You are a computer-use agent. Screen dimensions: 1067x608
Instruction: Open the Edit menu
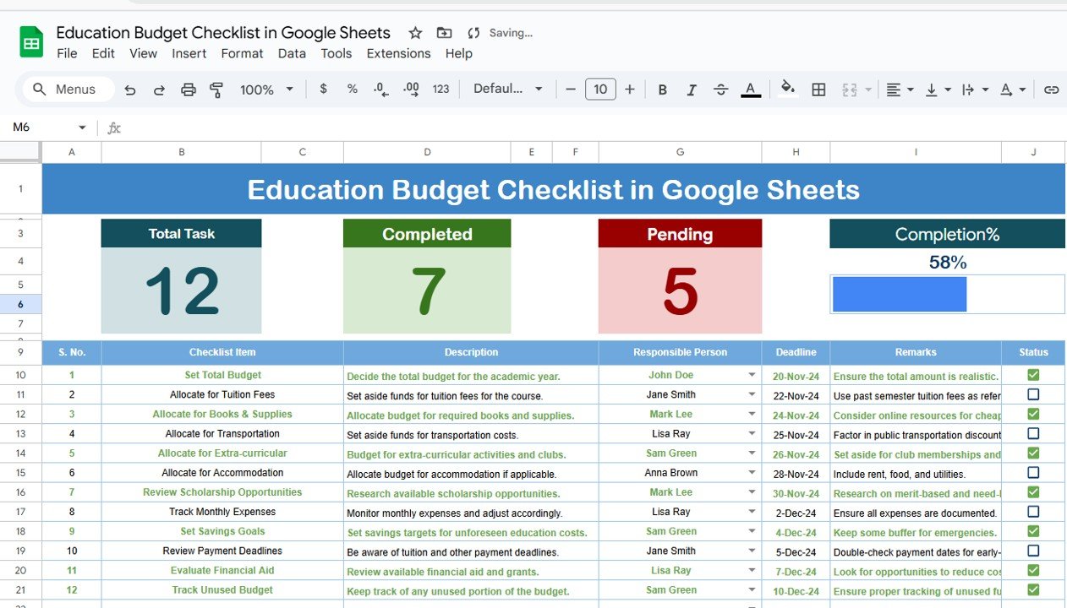pos(103,53)
